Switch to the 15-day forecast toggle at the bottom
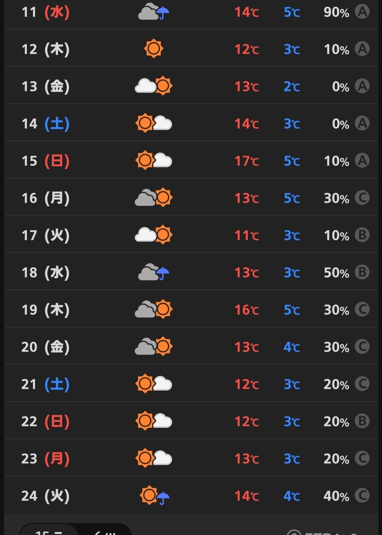The width and height of the screenshot is (382, 535). [49, 531]
